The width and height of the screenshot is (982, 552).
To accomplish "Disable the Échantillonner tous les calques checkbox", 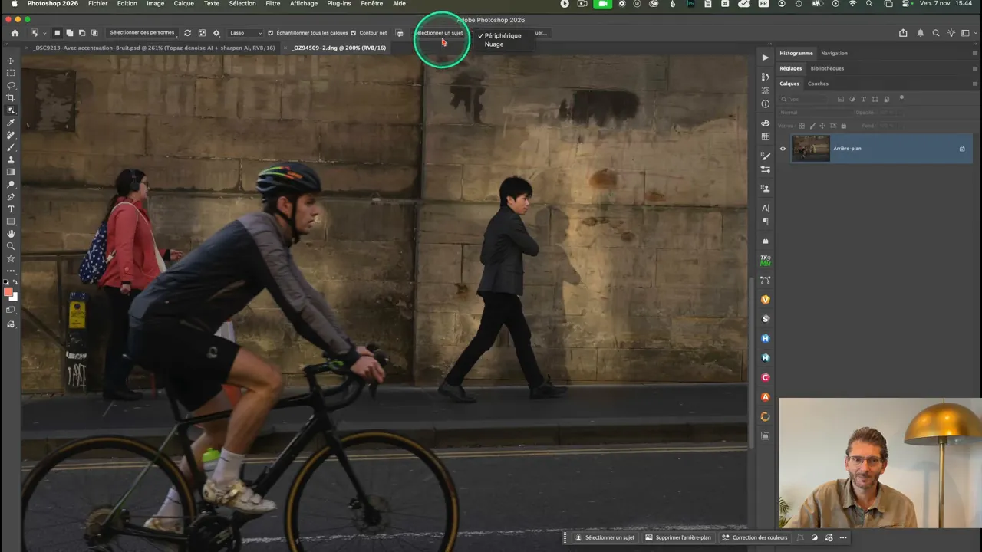I will 271,33.
